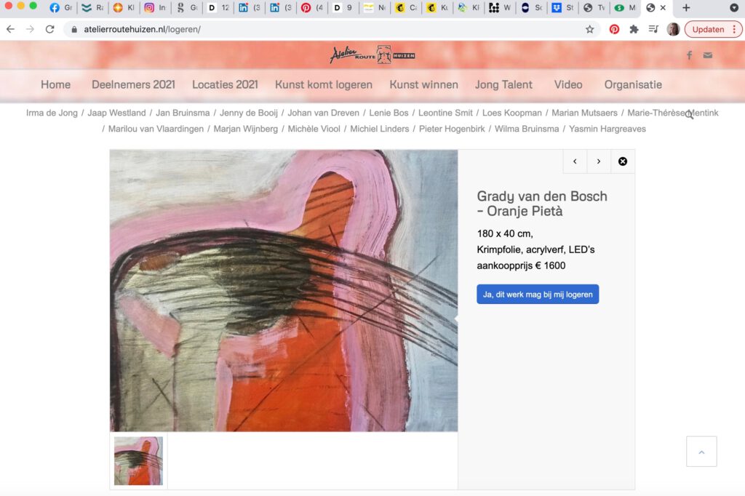The height and width of the screenshot is (496, 745).
Task: Go to Kunst komt logeren menu
Action: coord(324,84)
